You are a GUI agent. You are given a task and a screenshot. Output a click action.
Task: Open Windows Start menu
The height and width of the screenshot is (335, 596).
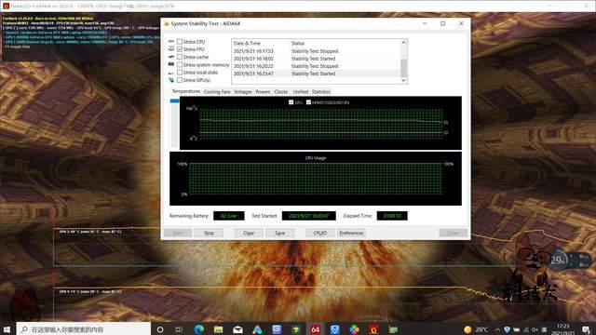7,328
